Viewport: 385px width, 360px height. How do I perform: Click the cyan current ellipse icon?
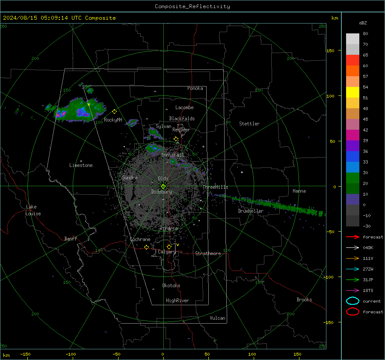[x=352, y=301]
